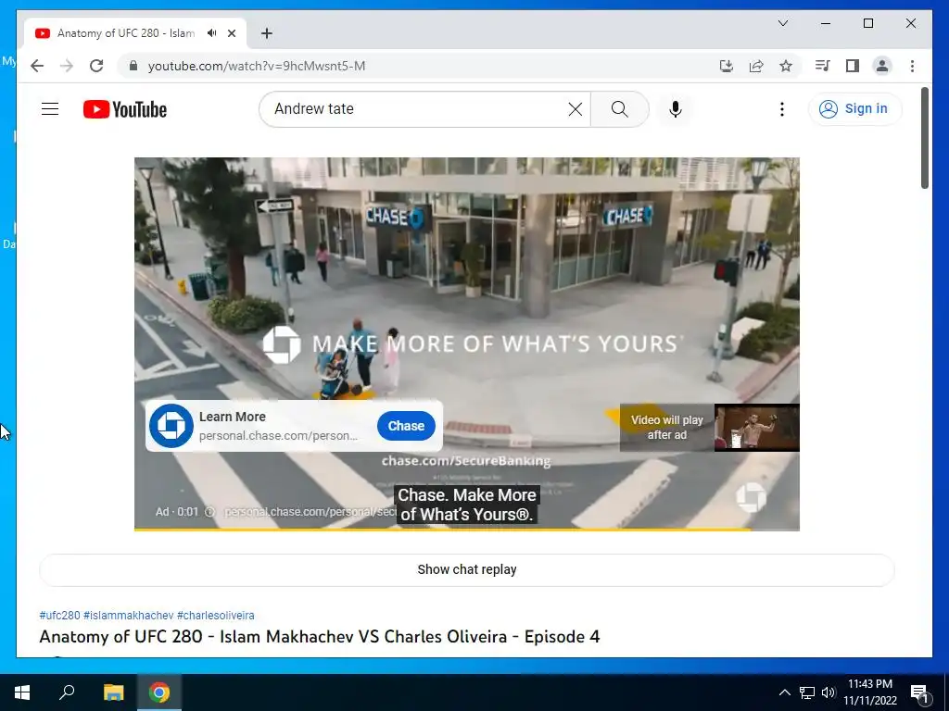
Task: Install app via the address bar install icon
Action: pyautogui.click(x=727, y=66)
